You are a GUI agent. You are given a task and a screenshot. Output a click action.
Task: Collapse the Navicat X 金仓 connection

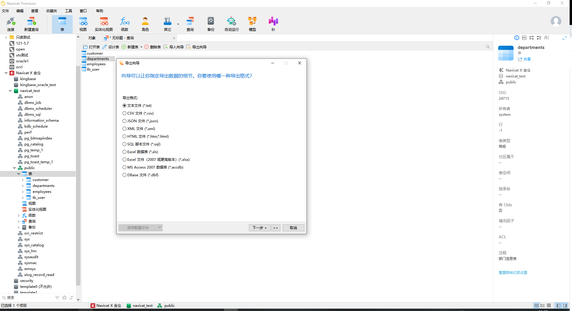(x=6, y=73)
